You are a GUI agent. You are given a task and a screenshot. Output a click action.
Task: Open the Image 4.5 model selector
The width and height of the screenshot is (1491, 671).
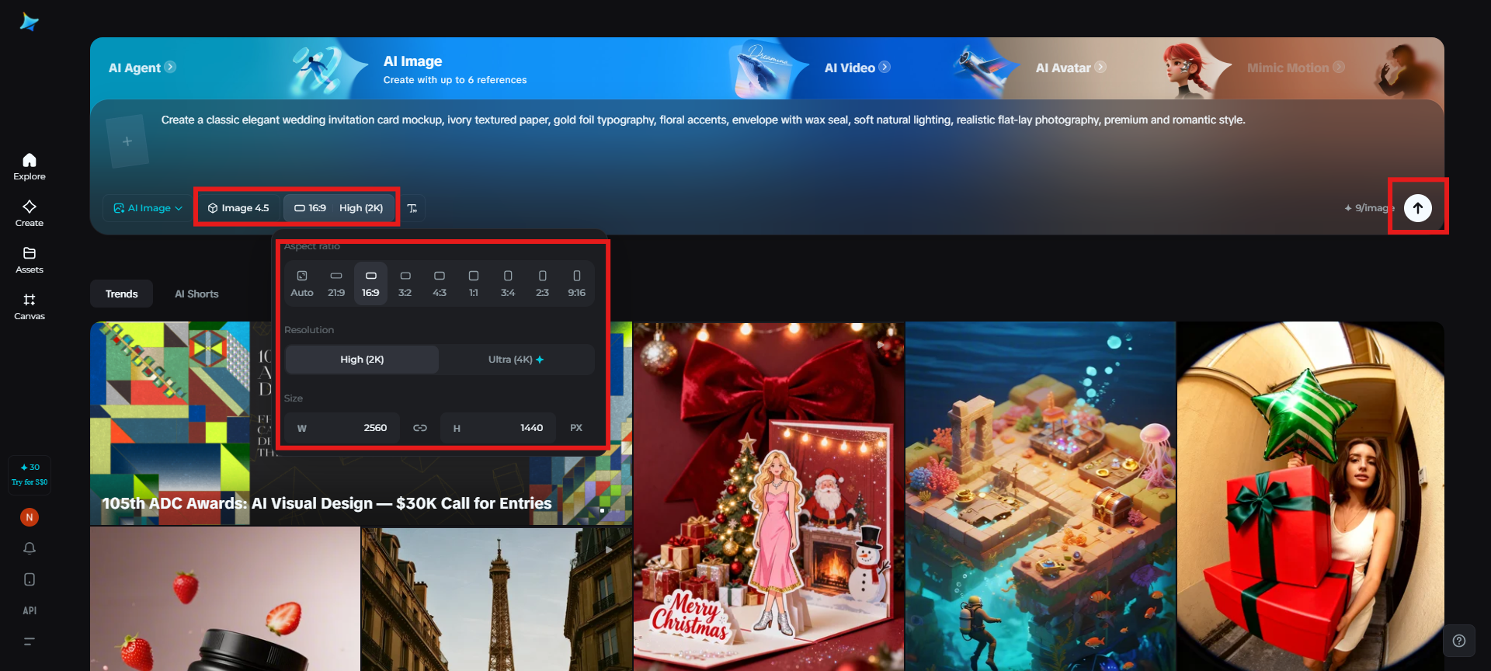[238, 208]
